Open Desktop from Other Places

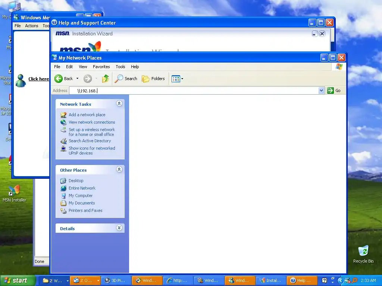[x=76, y=181]
